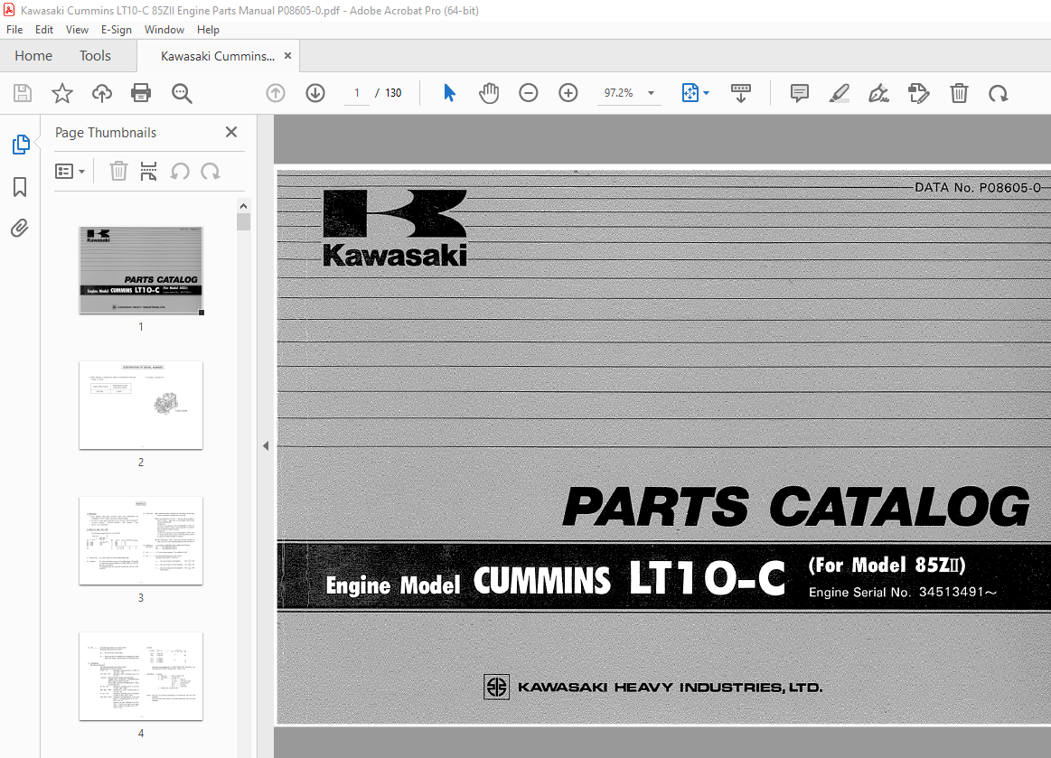Switch to the Home tab
Image resolution: width=1051 pixels, height=758 pixels.
[33, 56]
